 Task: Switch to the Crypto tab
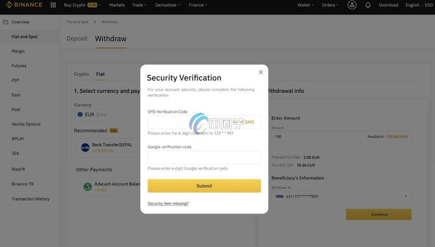(x=81, y=74)
